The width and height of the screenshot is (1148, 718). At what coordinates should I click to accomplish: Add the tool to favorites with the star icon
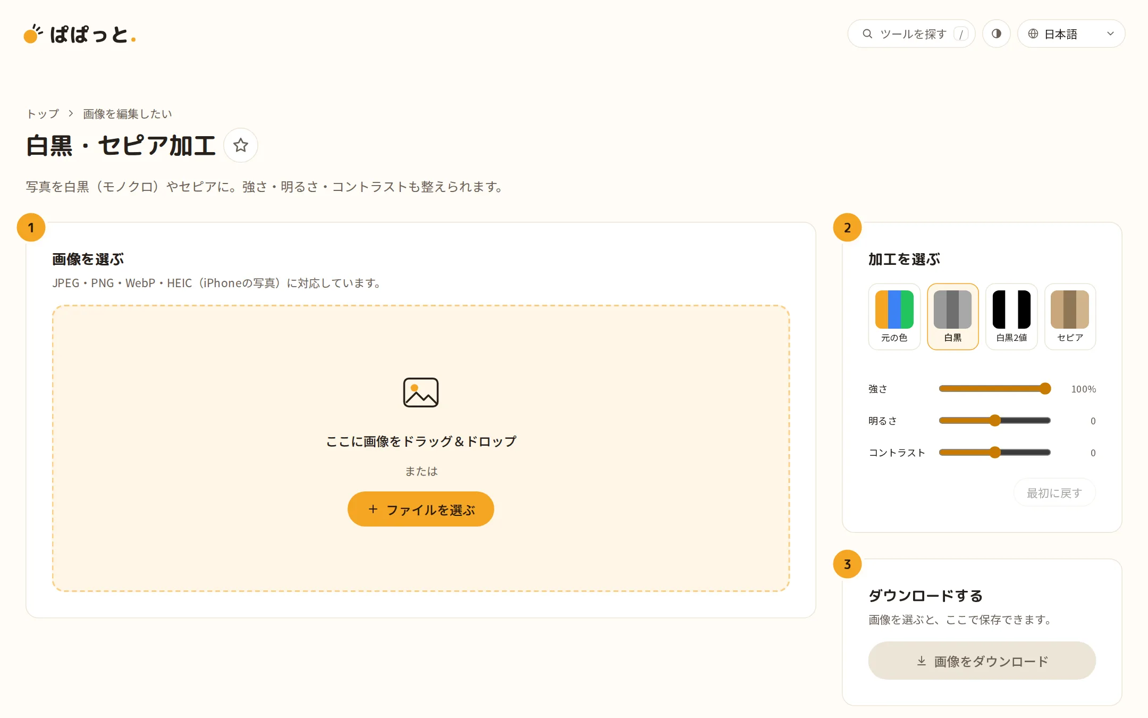241,145
